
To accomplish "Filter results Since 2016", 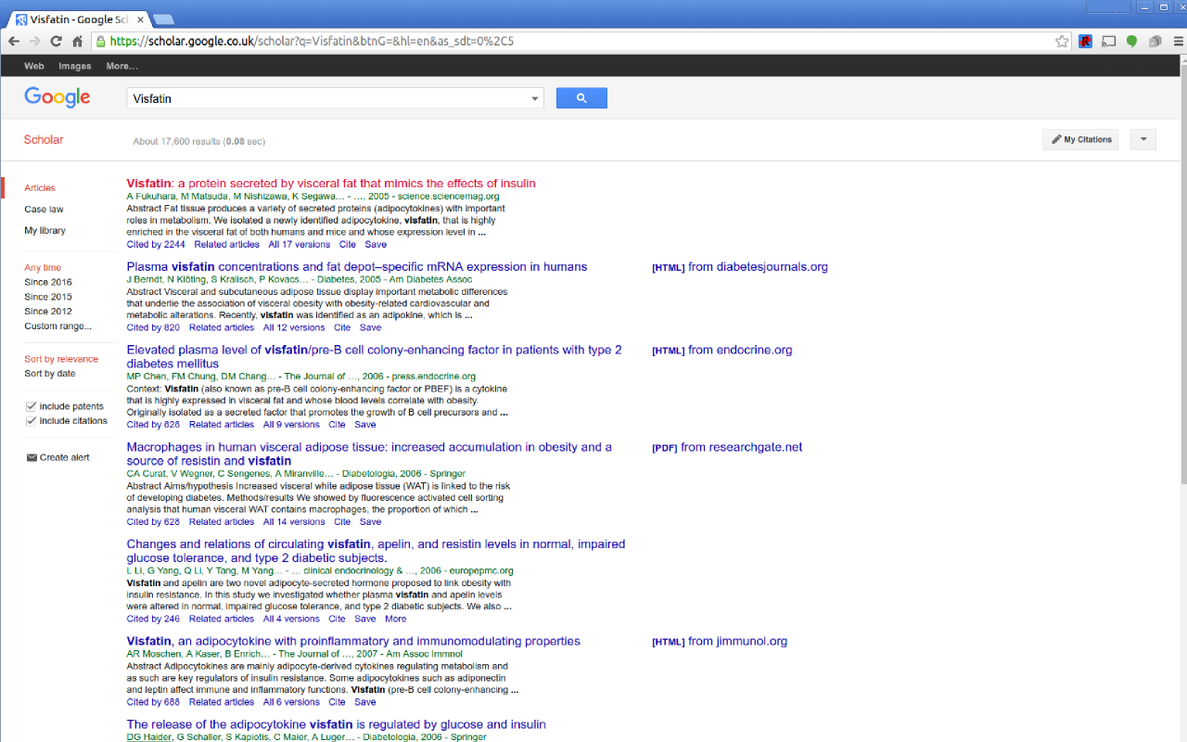I will (48, 282).
